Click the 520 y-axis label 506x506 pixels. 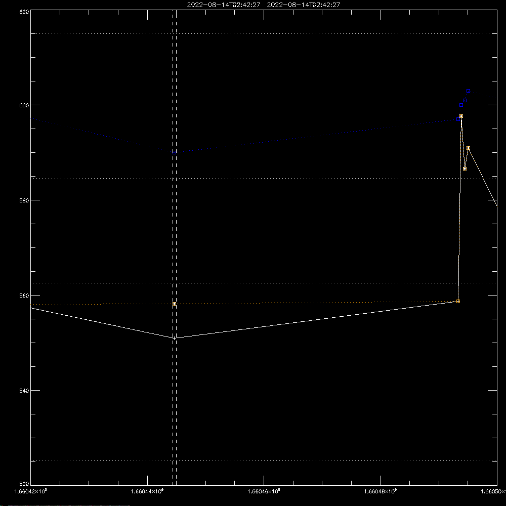point(24,484)
